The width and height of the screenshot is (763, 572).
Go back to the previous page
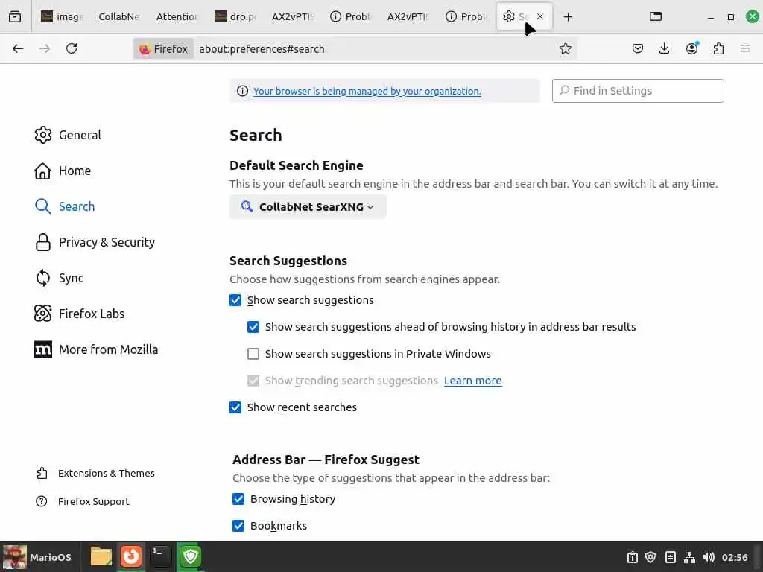(x=18, y=48)
